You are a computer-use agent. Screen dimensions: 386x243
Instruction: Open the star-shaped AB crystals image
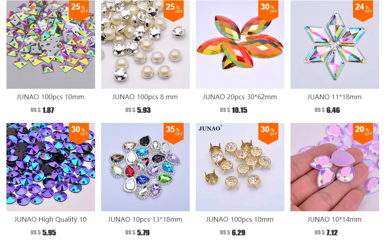coord(335,45)
